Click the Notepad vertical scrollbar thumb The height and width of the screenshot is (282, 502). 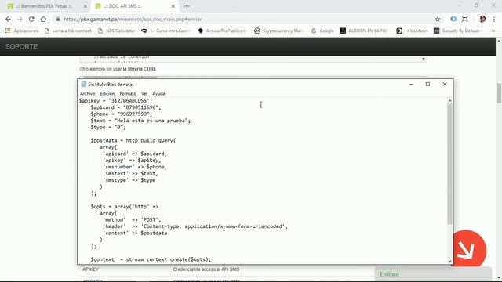click(x=449, y=164)
